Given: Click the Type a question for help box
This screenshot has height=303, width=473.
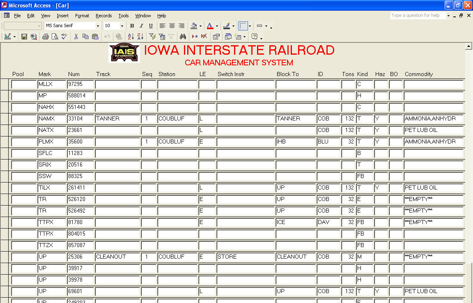Looking at the screenshot, I should click(x=418, y=15).
